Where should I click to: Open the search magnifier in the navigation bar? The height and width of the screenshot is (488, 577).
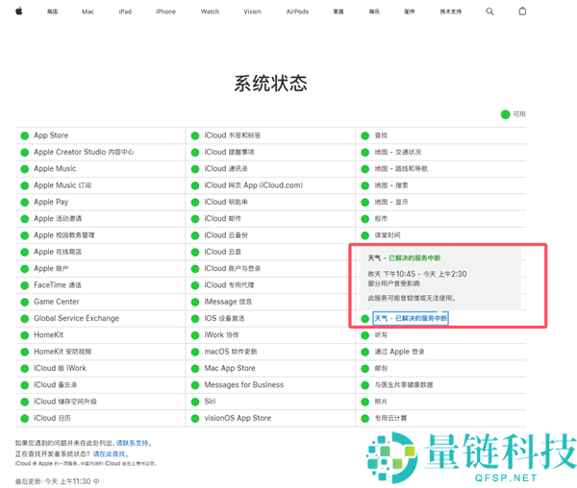pos(489,12)
